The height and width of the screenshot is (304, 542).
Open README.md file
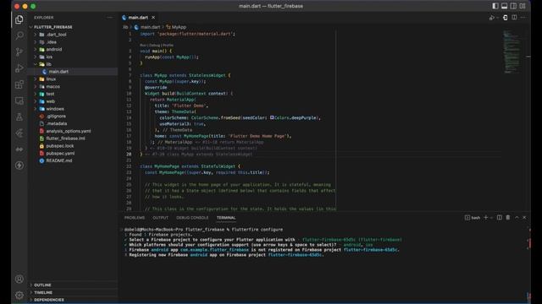click(x=59, y=160)
